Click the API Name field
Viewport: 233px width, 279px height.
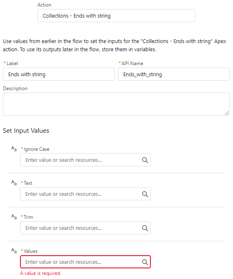[174, 74]
